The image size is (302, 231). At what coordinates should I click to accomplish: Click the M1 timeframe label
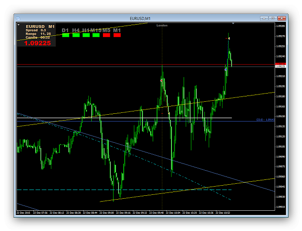117,30
